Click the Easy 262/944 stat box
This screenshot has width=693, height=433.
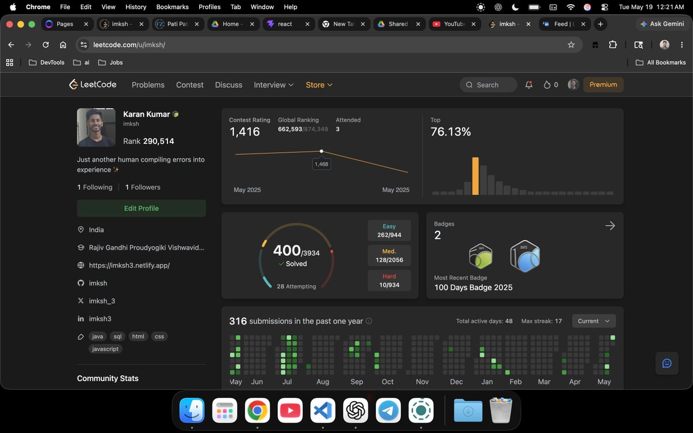click(x=389, y=230)
